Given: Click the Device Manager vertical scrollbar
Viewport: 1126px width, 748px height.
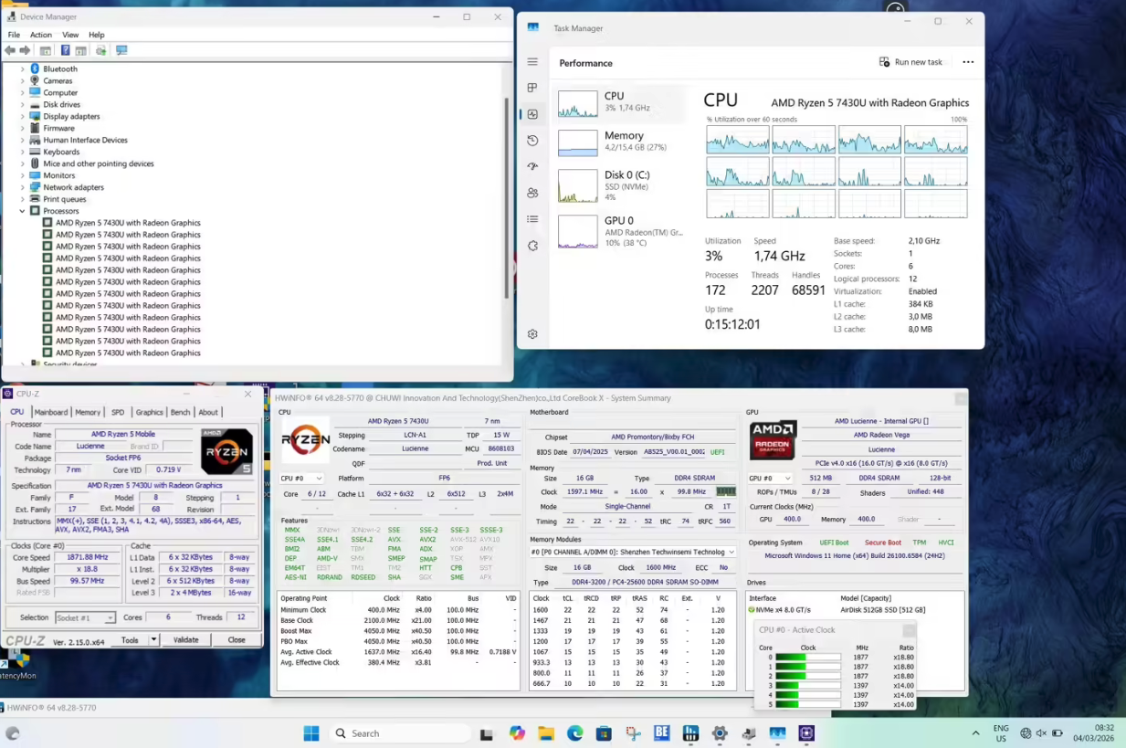Looking at the screenshot, I should pyautogui.click(x=507, y=196).
